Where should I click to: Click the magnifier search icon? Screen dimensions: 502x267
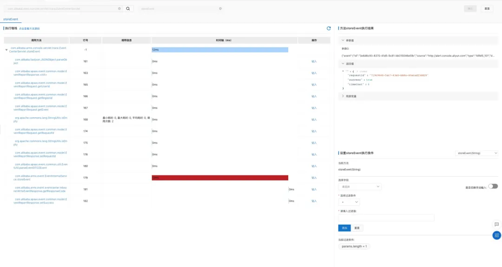128,9
